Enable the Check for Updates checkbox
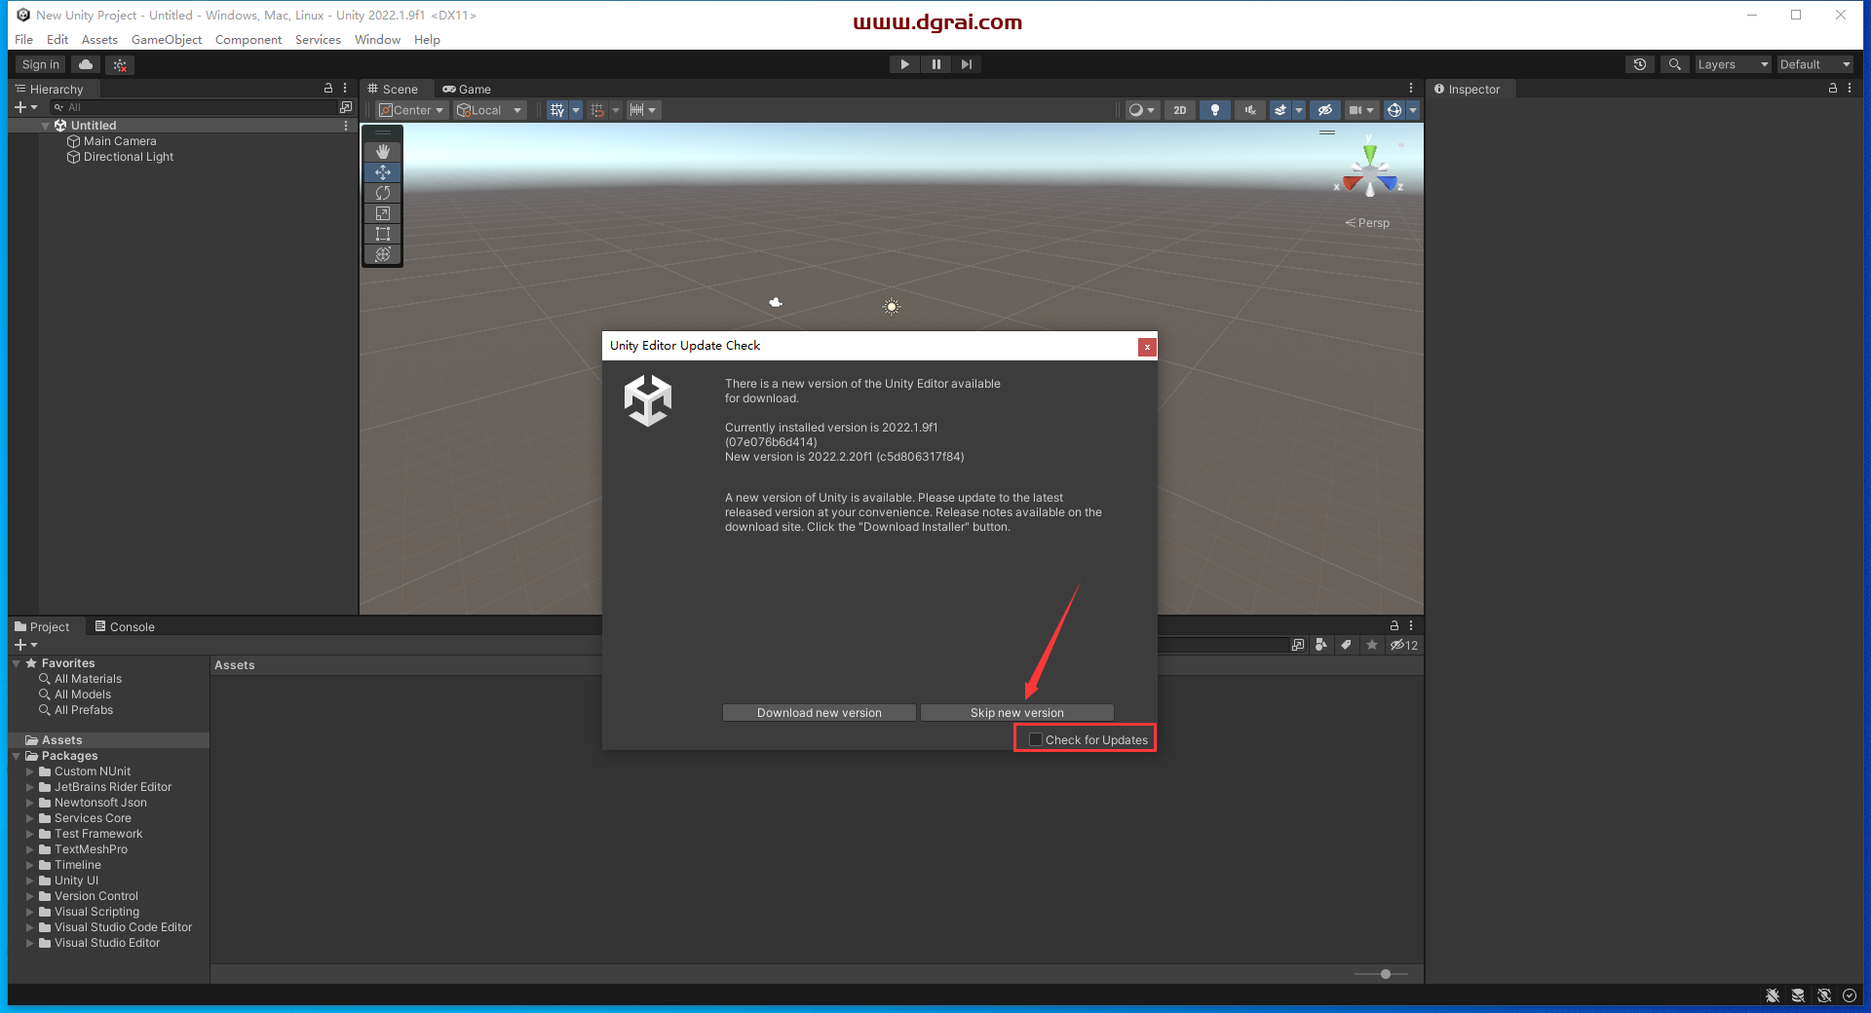This screenshot has height=1013, width=1871. [1036, 739]
